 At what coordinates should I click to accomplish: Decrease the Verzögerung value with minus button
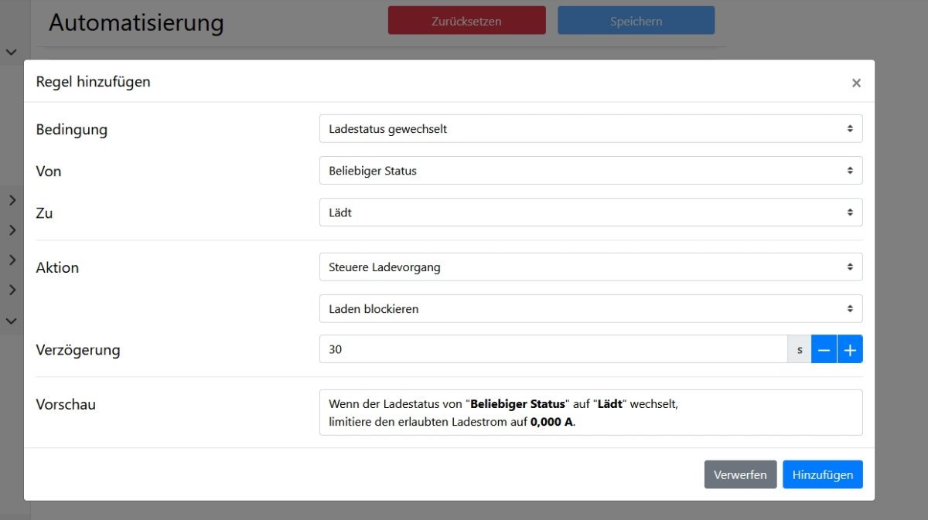pyautogui.click(x=824, y=350)
